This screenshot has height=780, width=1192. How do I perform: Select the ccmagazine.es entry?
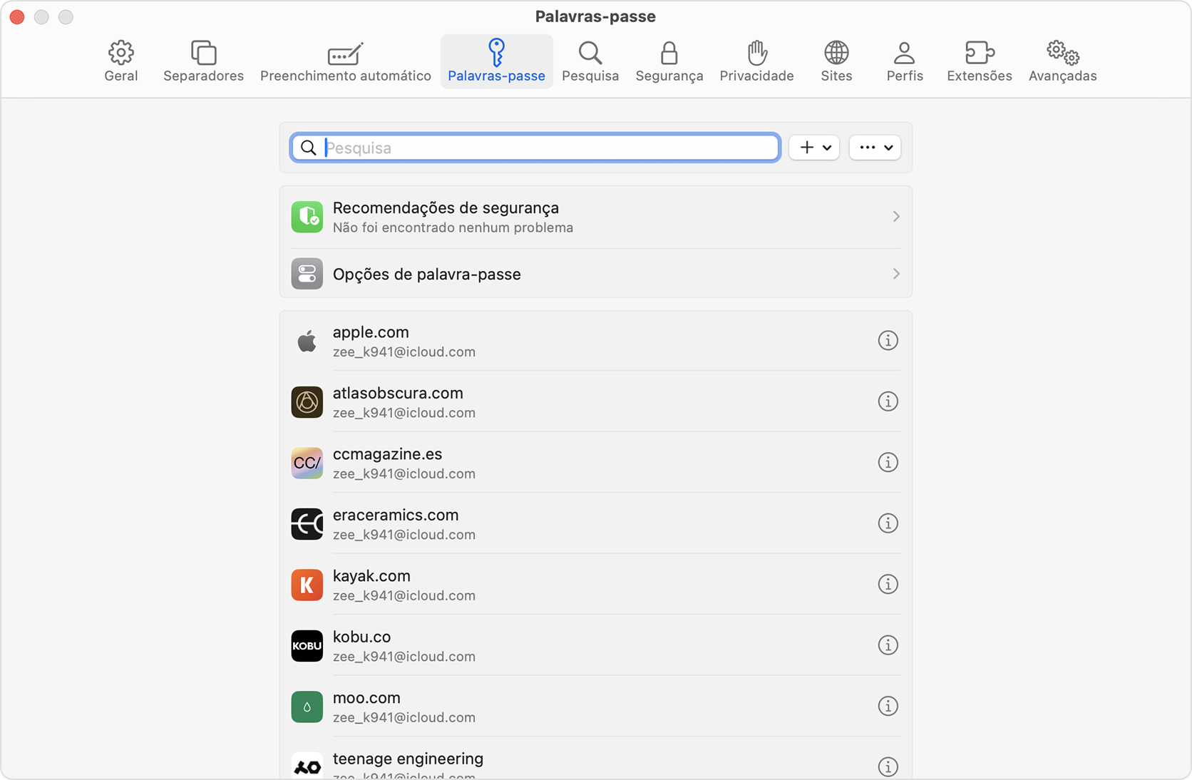596,463
